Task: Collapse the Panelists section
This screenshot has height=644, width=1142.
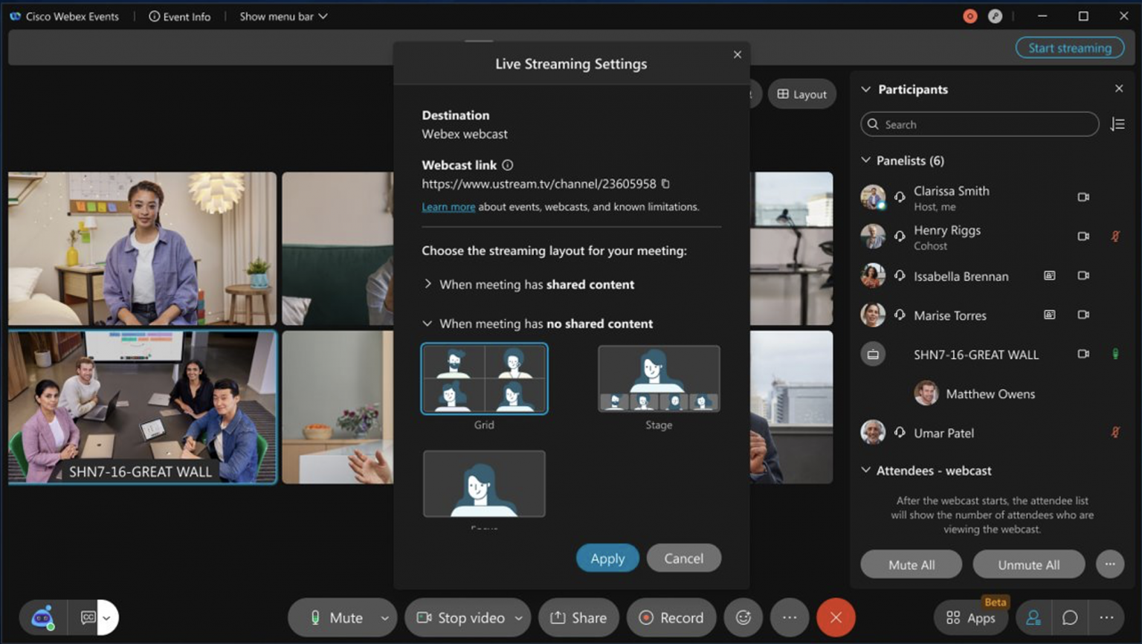Action: [x=865, y=160]
